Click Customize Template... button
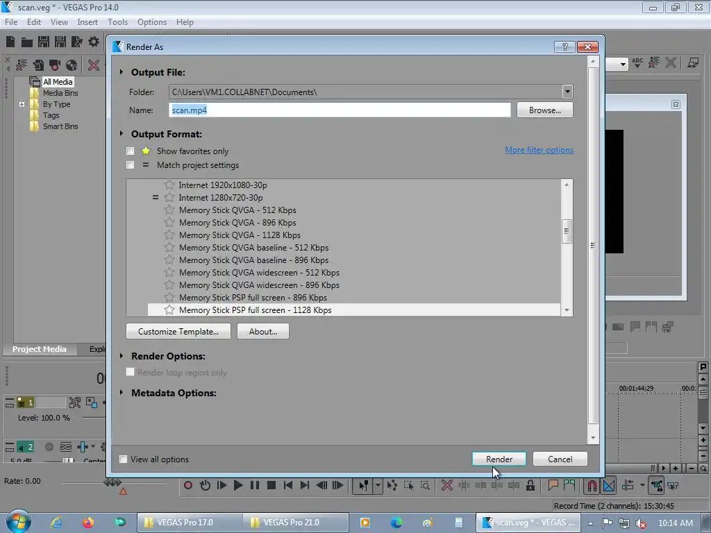Image resolution: width=711 pixels, height=533 pixels. point(178,331)
